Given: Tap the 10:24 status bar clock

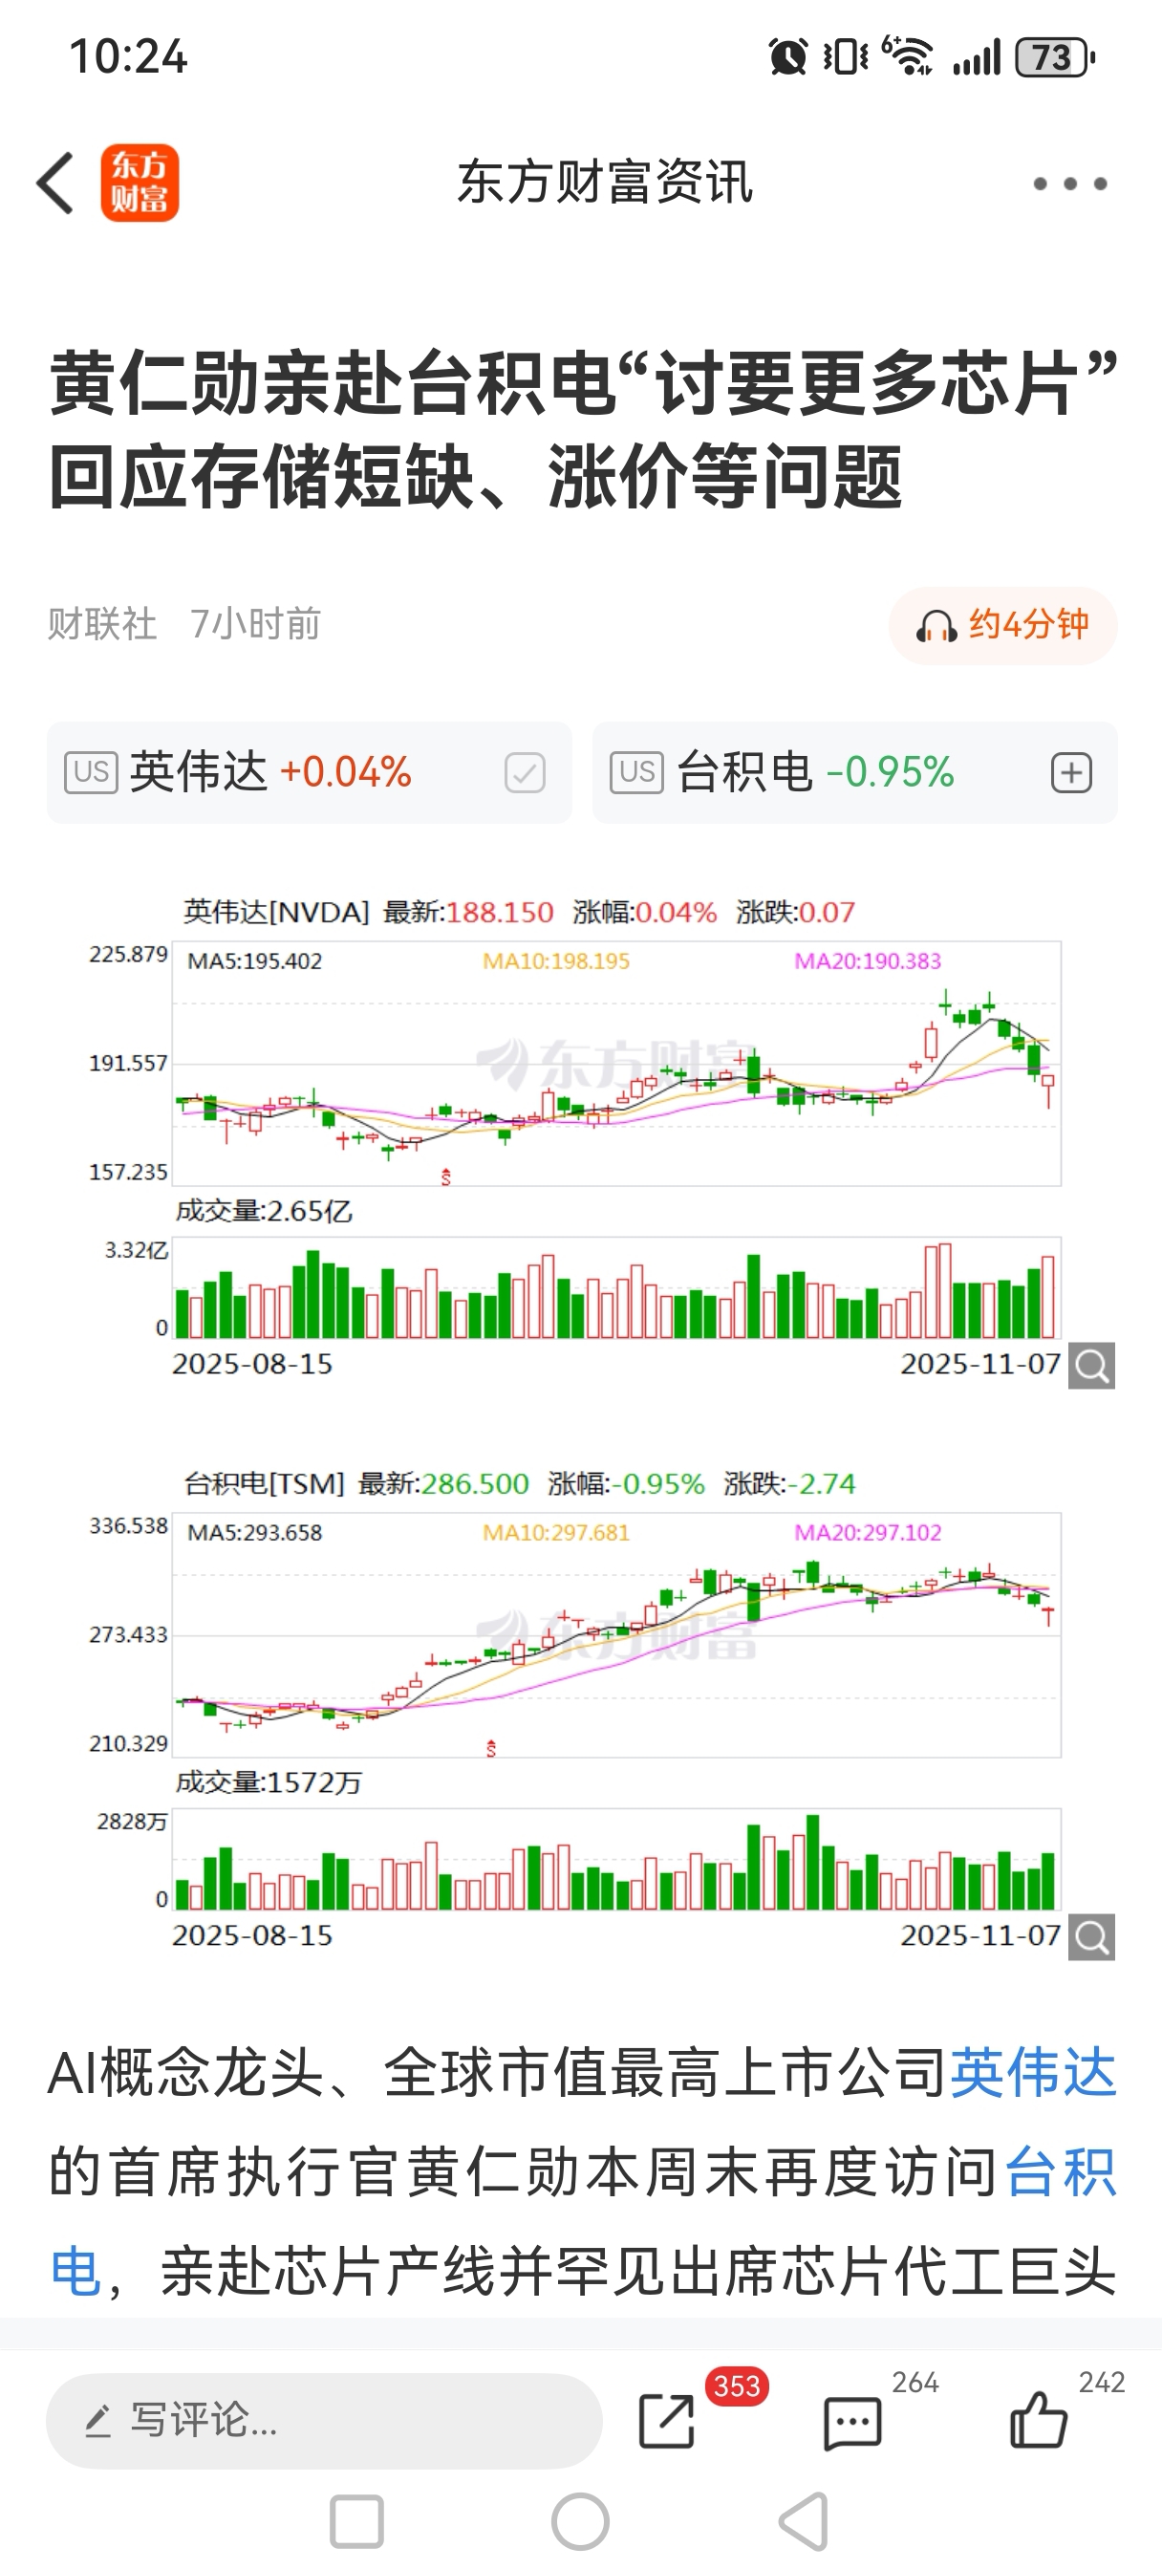Looking at the screenshot, I should pyautogui.click(x=128, y=56).
